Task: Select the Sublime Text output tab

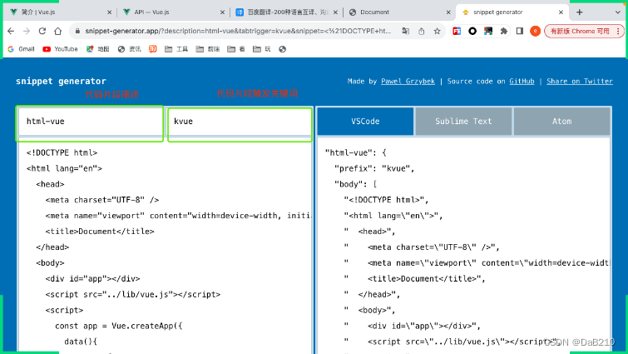Action: [463, 121]
